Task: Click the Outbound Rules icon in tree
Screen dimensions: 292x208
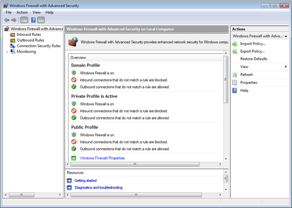Action: [13, 40]
